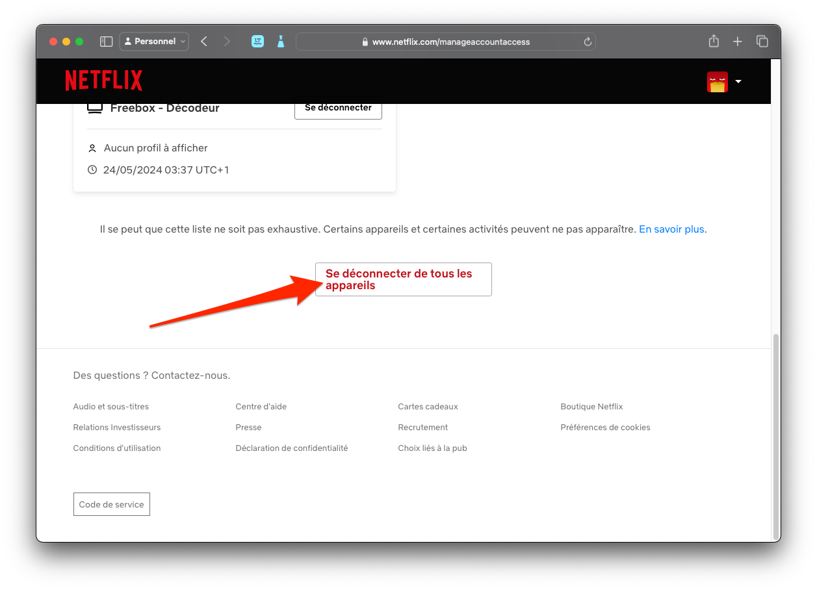Image resolution: width=817 pixels, height=590 pixels.
Task: Open the En savoir plus link
Action: tap(671, 229)
